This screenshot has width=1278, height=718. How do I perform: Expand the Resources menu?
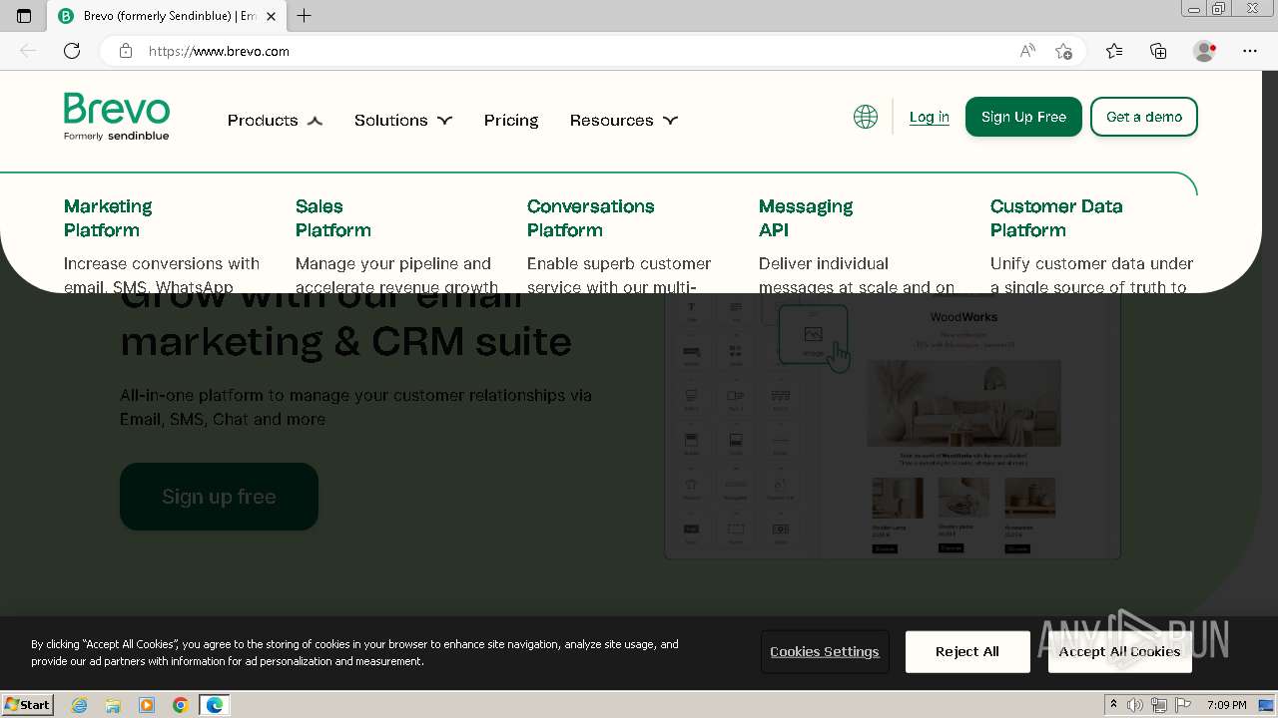click(x=624, y=120)
